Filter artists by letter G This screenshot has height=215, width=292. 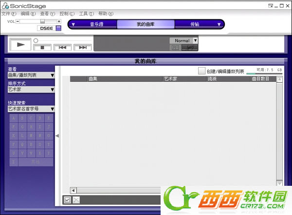click(x=22, y=127)
